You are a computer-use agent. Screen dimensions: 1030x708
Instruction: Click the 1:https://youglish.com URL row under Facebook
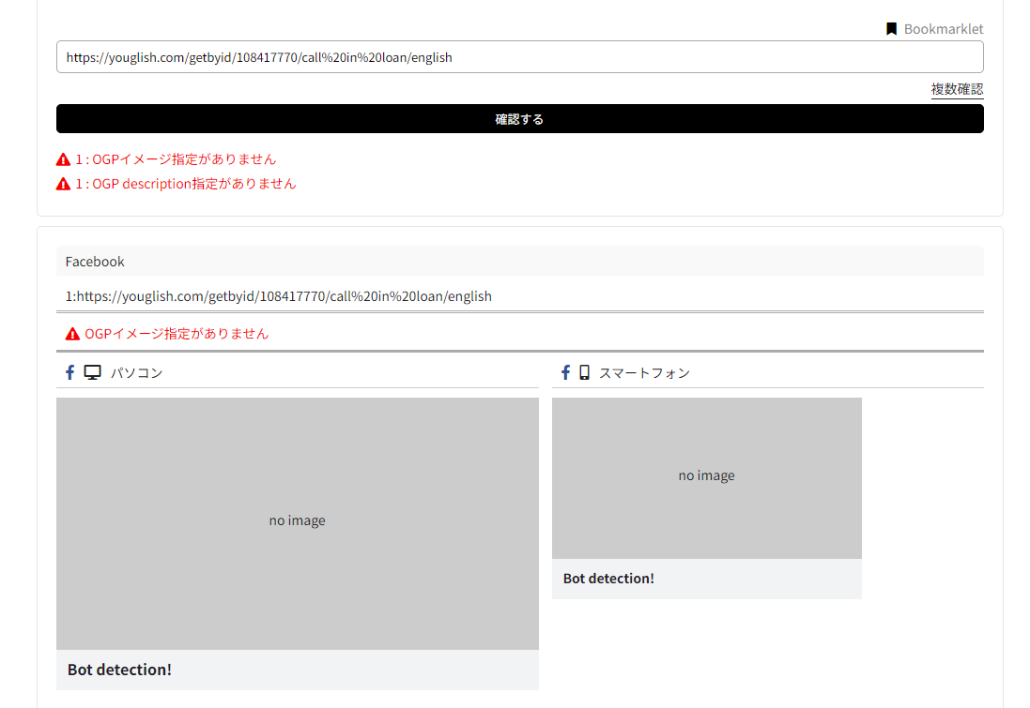[x=279, y=296]
